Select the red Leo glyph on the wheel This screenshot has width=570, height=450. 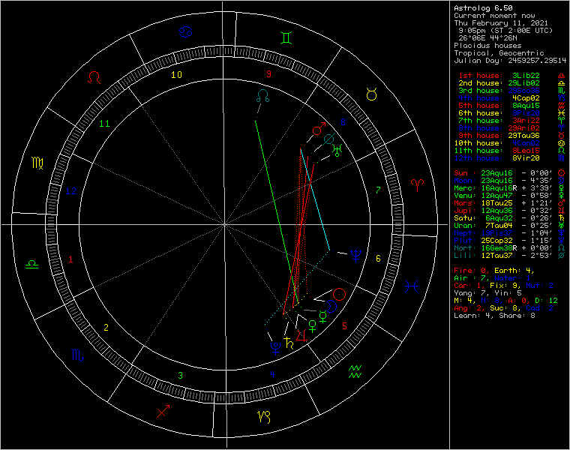(x=94, y=77)
